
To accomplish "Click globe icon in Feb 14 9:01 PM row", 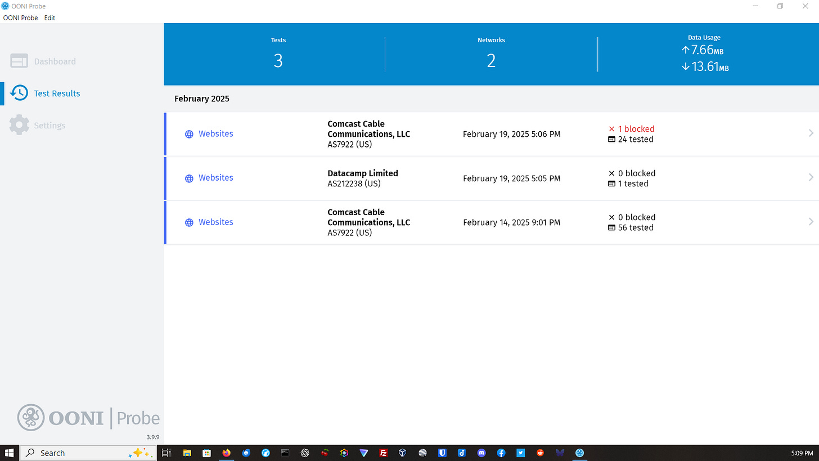I will pos(189,222).
